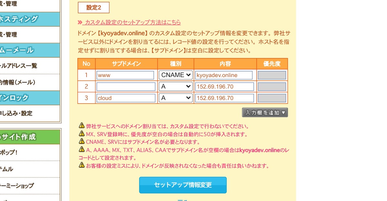Image resolution: width=387 pixels, height=201 pixels.
Task: Open メールアドレス一覧 in the sidebar
Action: pyautogui.click(x=19, y=65)
